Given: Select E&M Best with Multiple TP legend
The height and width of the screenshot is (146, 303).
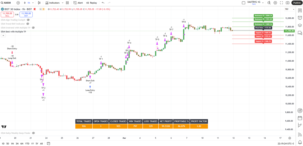Looking at the screenshot, I should point(13,32).
